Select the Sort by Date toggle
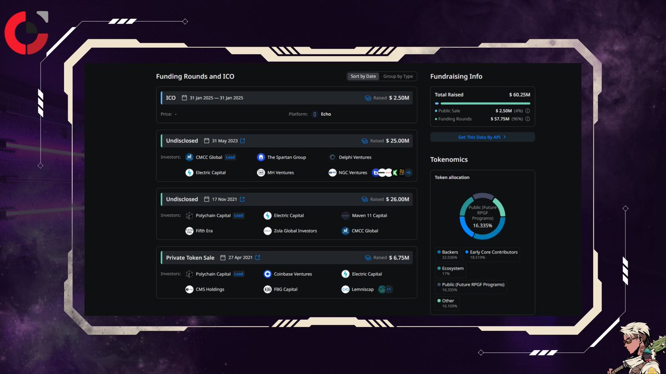Image resolution: width=666 pixels, height=374 pixels. [363, 76]
